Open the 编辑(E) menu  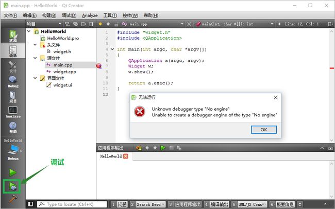[30, 15]
